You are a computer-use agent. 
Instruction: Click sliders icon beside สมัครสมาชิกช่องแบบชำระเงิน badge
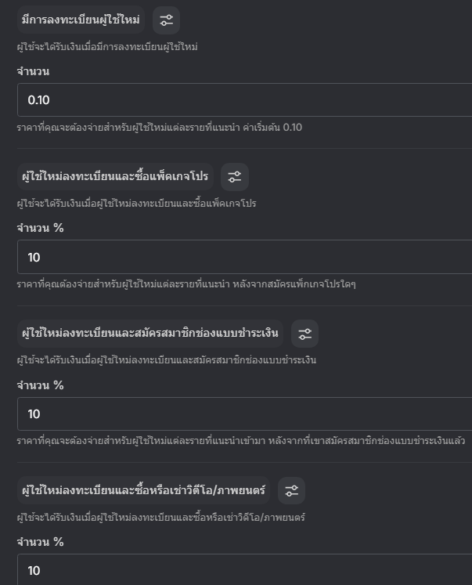tap(304, 334)
